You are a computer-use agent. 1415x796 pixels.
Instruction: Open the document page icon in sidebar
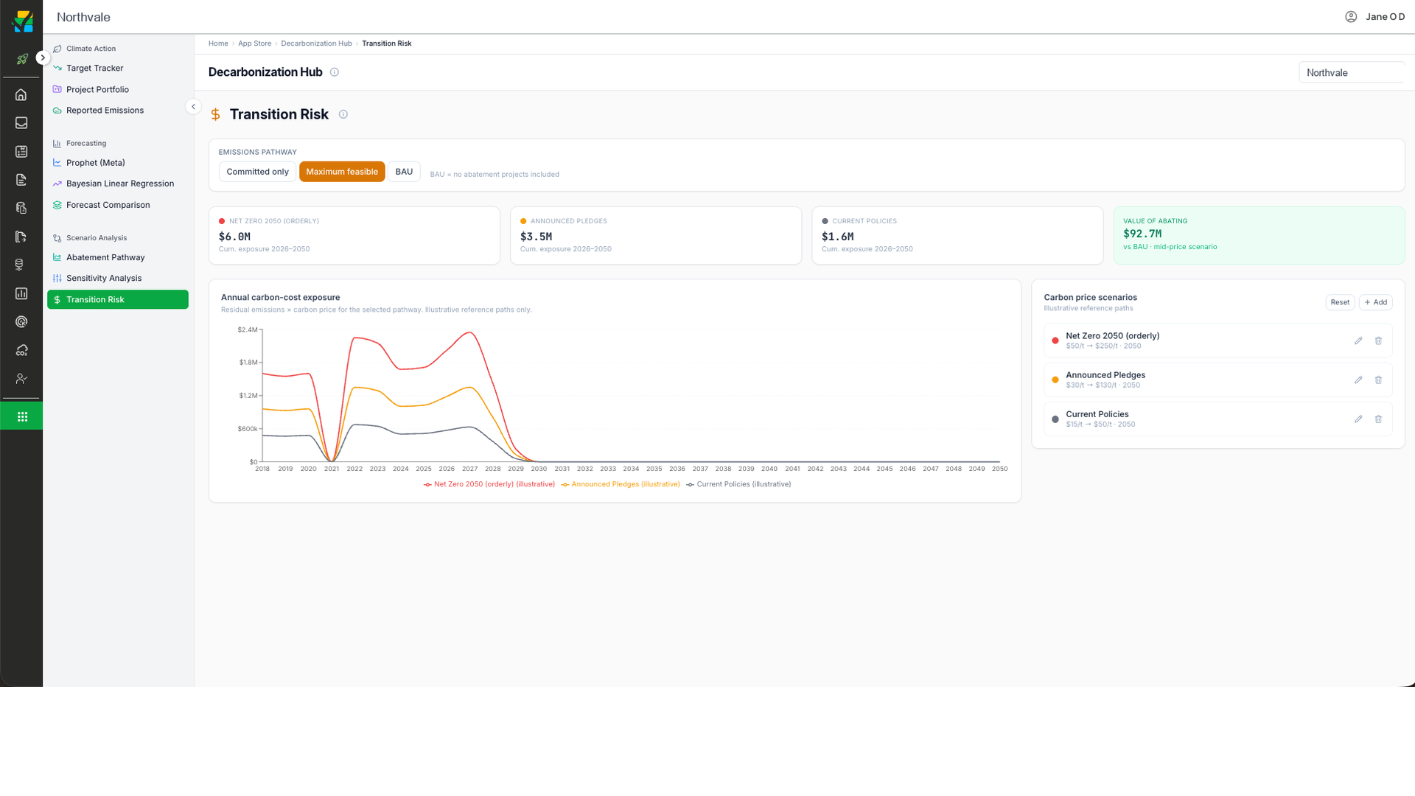click(21, 180)
